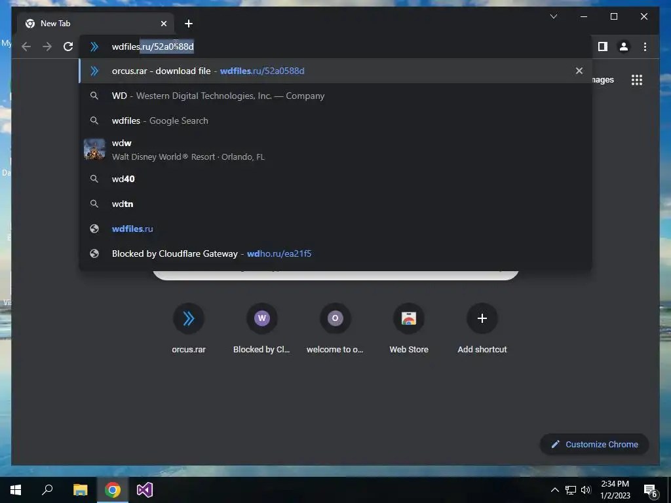This screenshot has height=503, width=671.
Task: Open the network status tray icon
Action: click(571, 490)
